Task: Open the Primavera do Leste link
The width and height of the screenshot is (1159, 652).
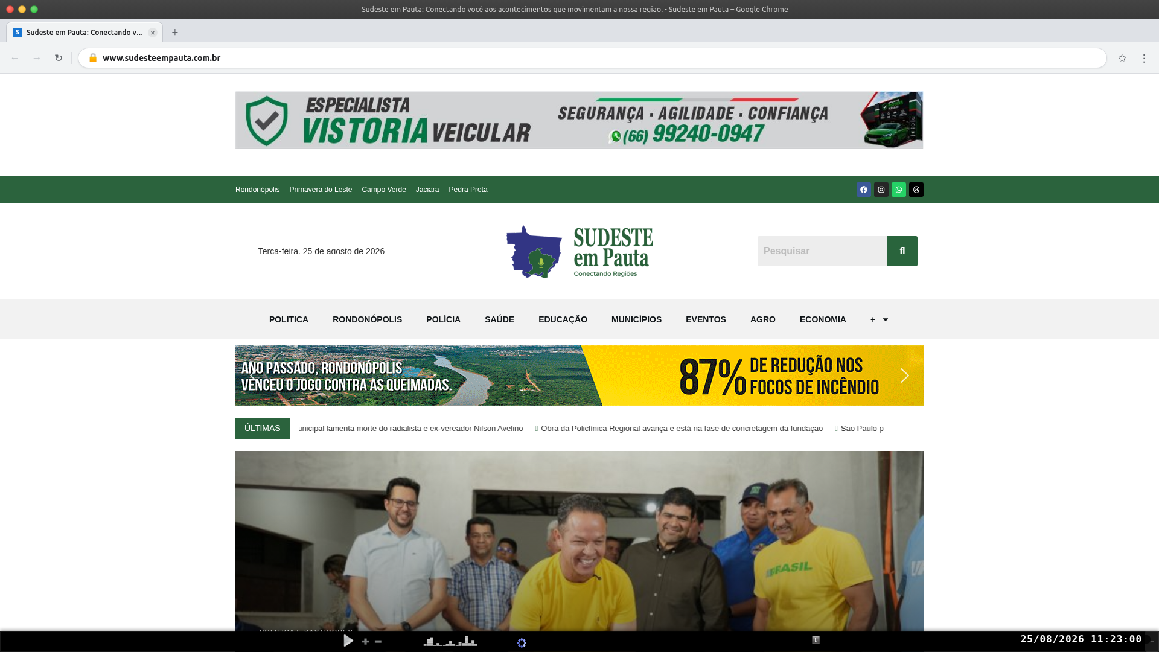Action: [x=321, y=190]
